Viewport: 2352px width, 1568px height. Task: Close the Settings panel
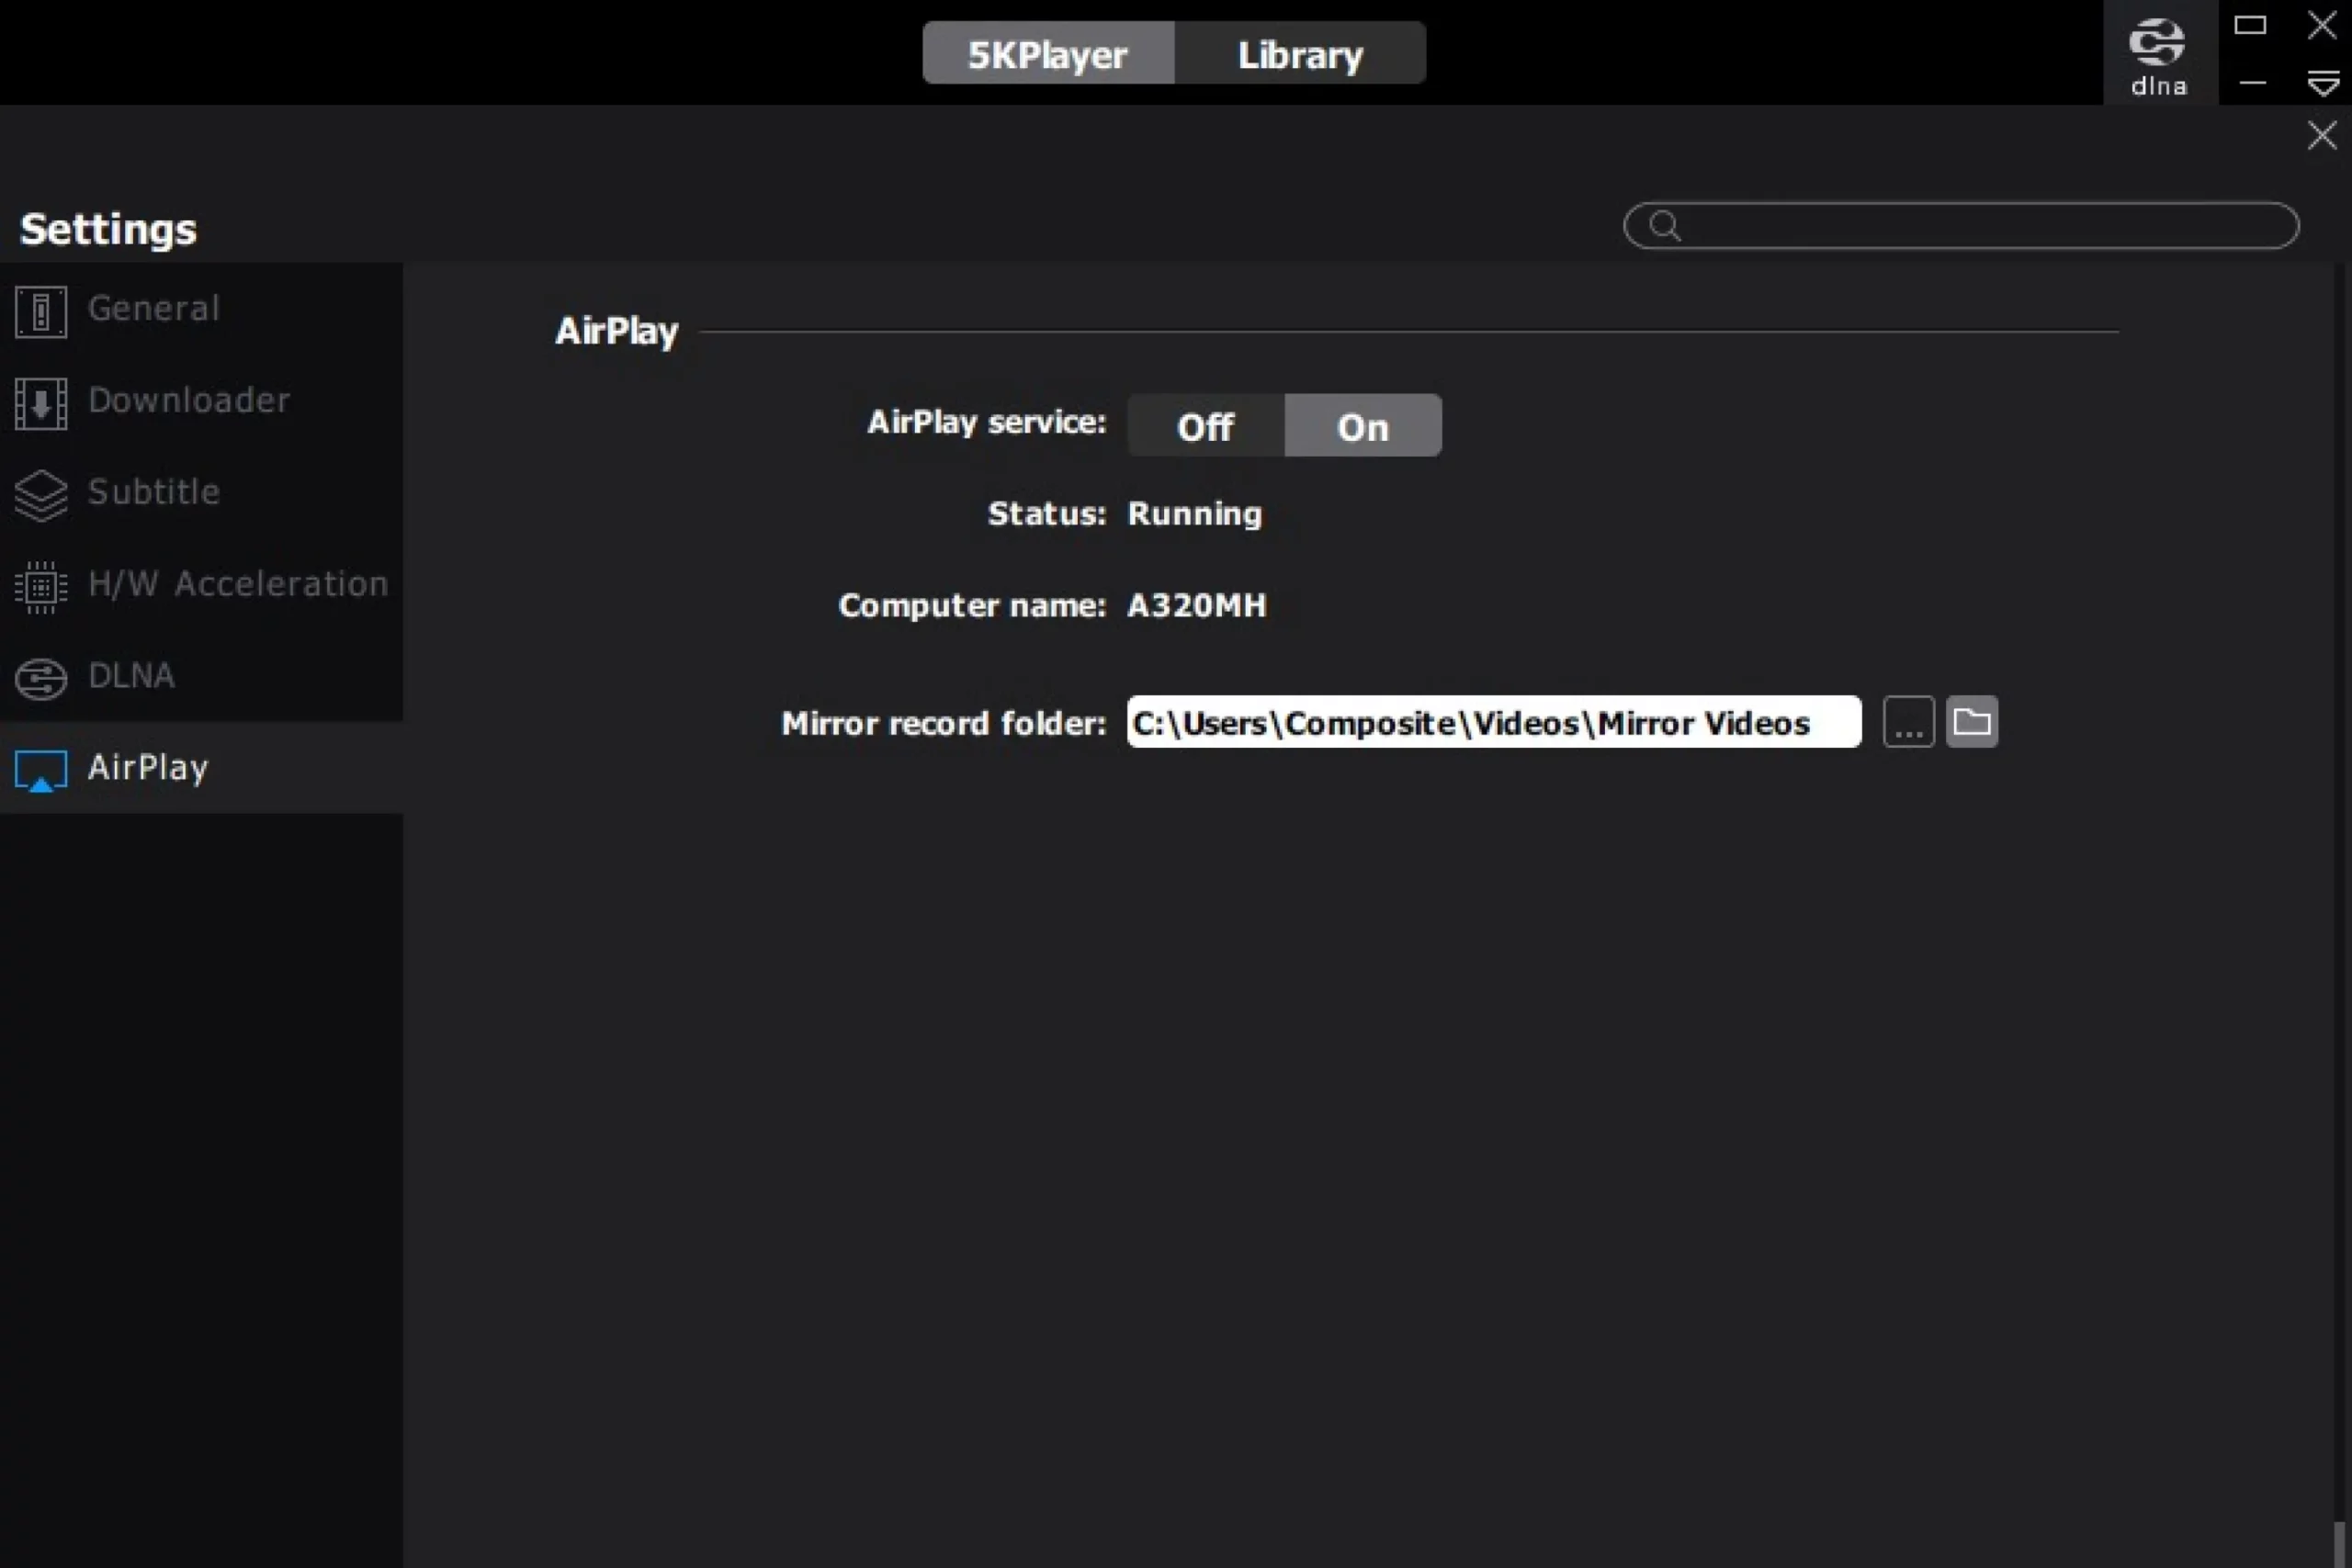(2321, 134)
